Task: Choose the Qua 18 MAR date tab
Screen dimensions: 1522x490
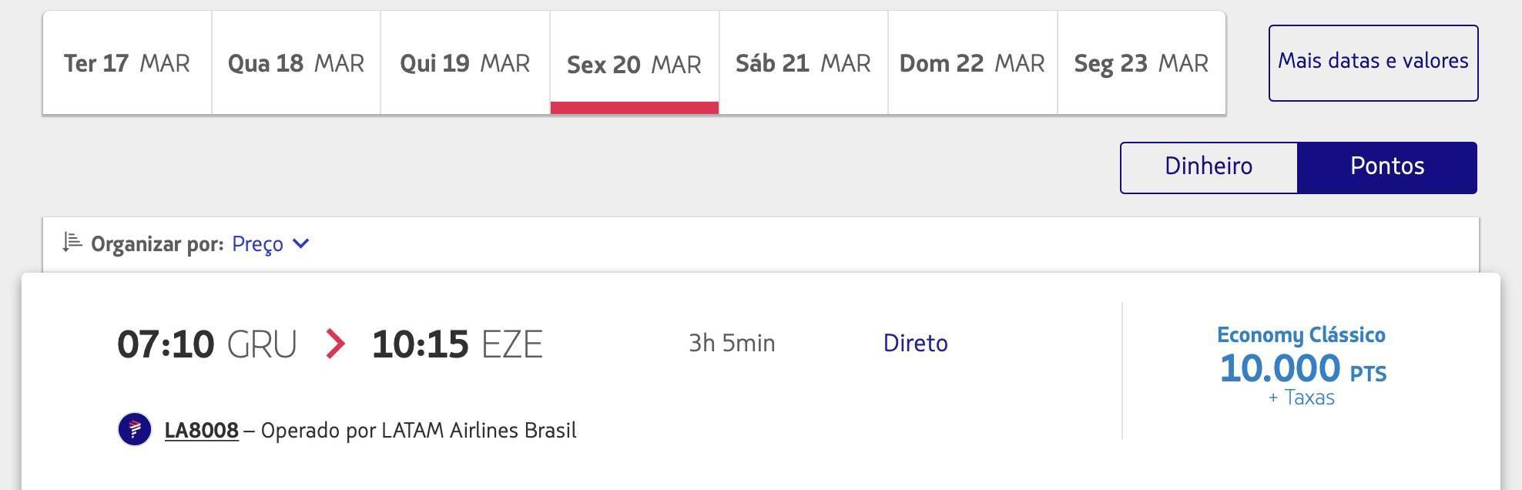Action: [297, 63]
